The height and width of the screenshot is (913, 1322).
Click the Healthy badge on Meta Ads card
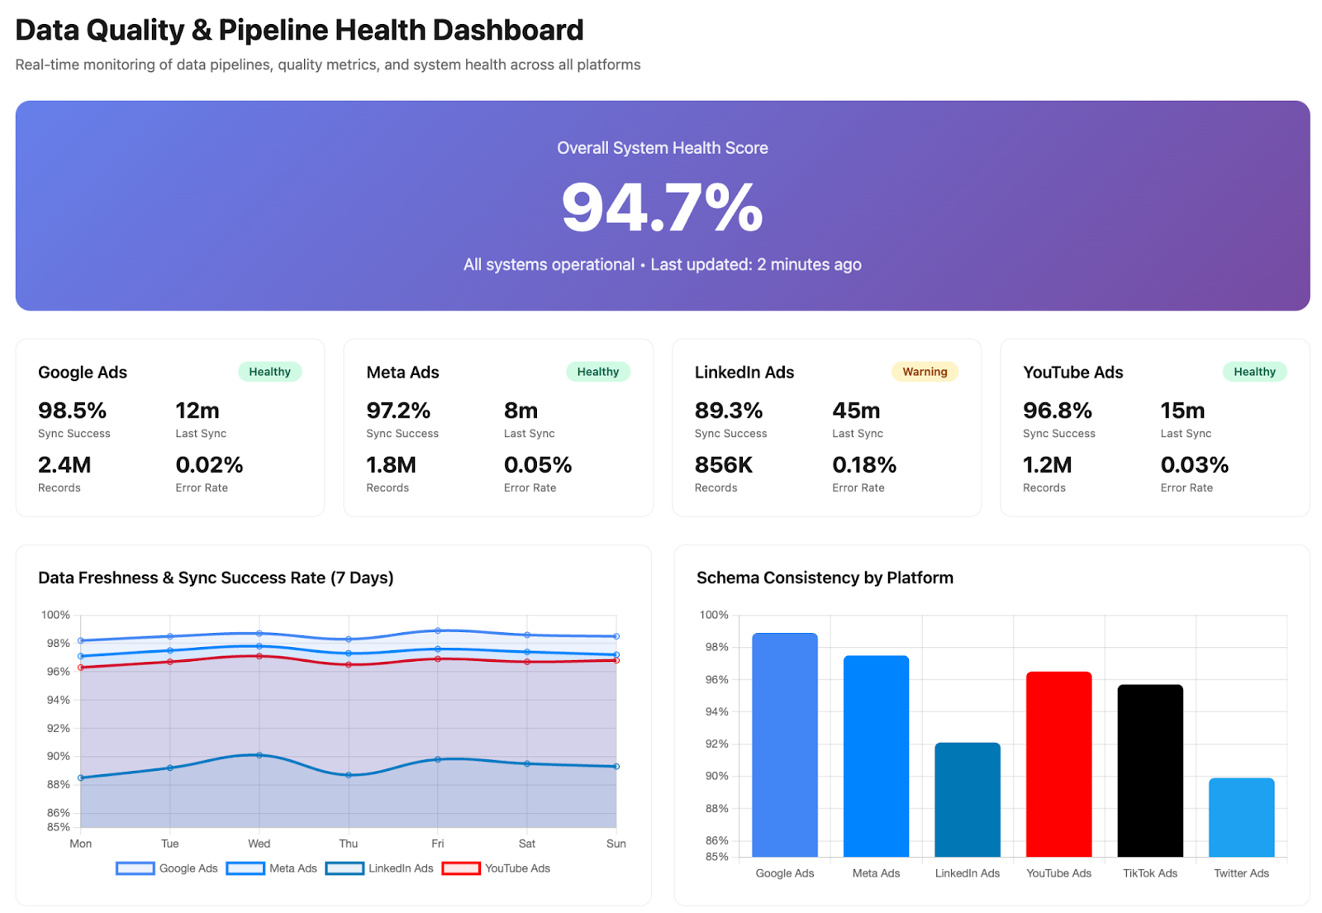[x=598, y=372]
